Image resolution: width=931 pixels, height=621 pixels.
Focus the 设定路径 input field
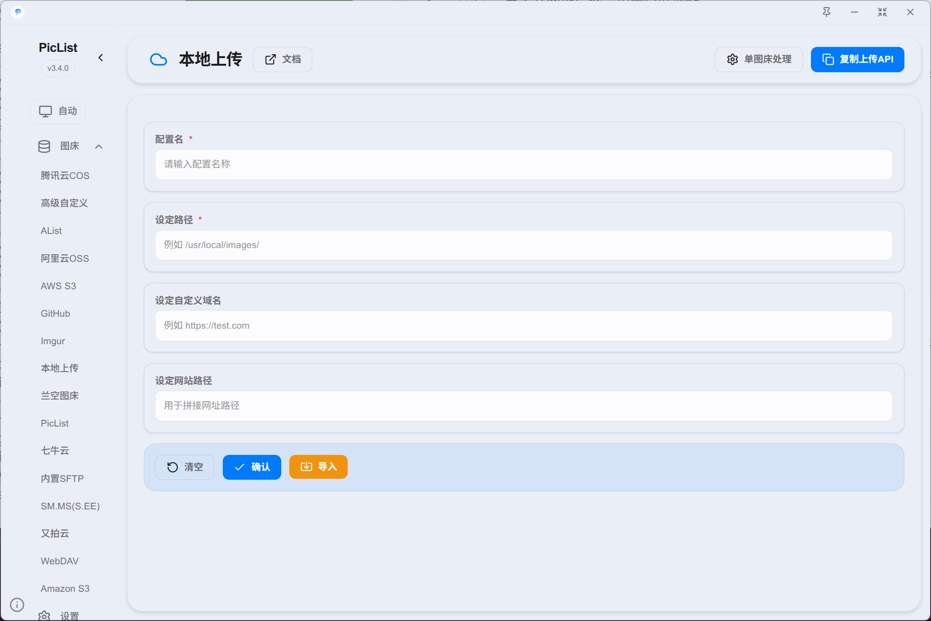point(524,245)
